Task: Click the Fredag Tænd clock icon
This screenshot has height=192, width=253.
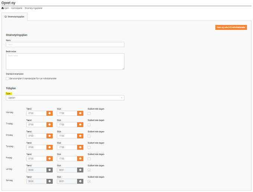Action: coord(49,159)
